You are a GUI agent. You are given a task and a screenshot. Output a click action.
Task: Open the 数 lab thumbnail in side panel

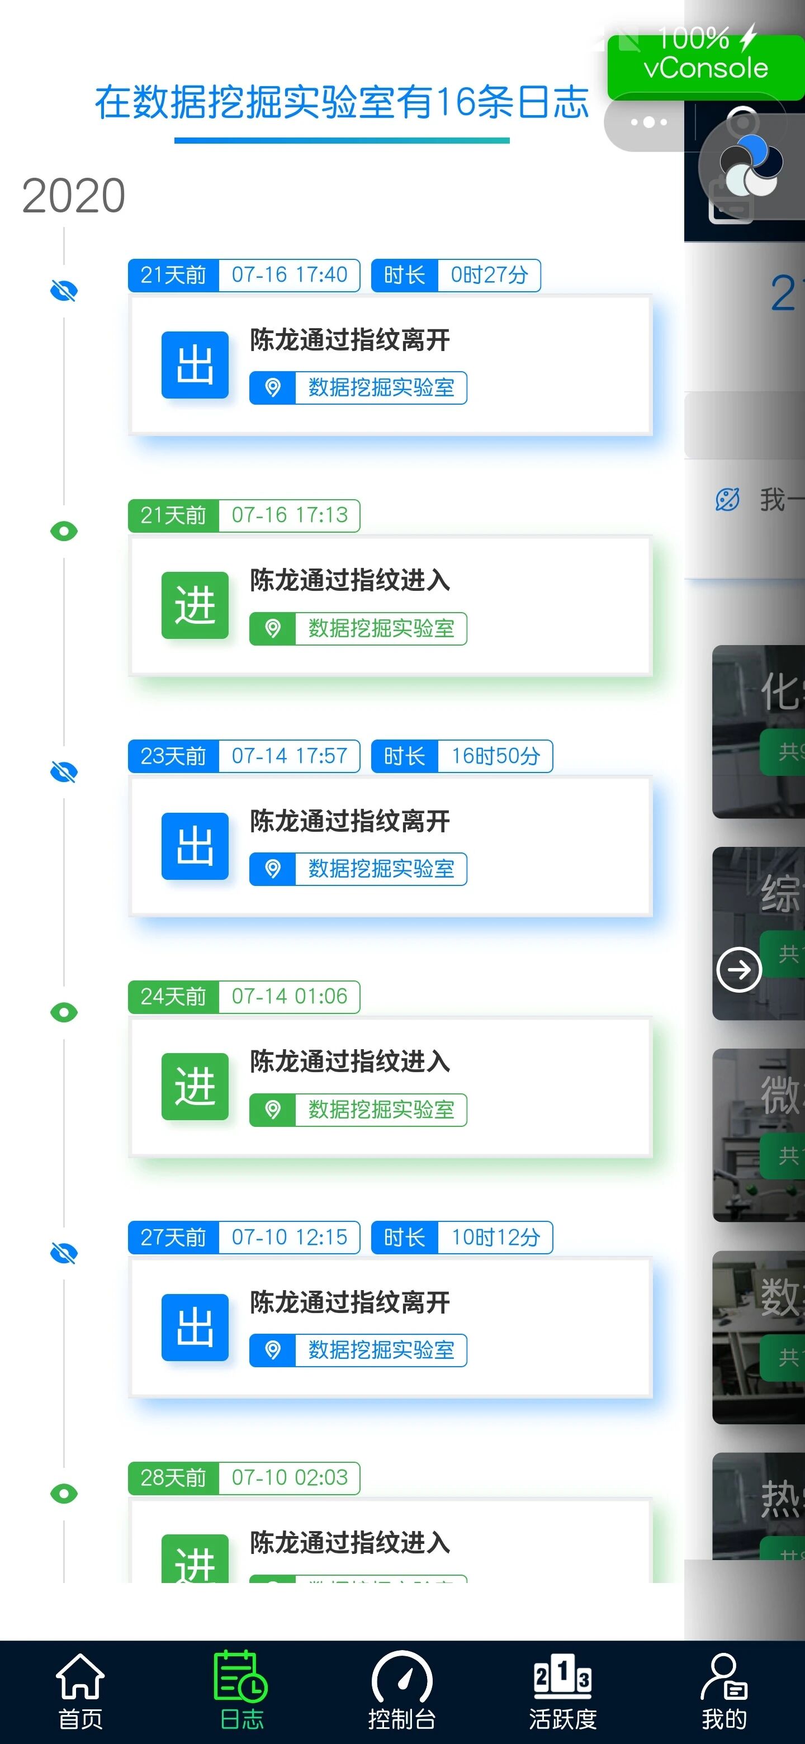pyautogui.click(x=758, y=1337)
